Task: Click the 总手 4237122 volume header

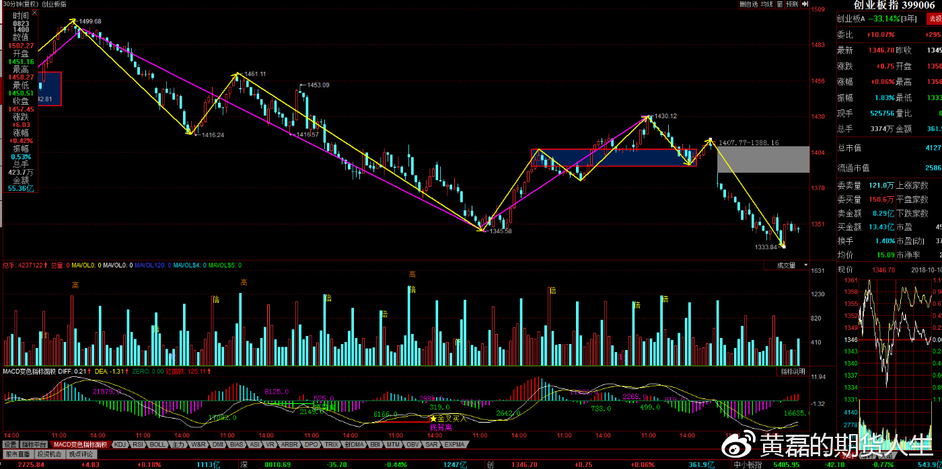Action: pyautogui.click(x=24, y=265)
